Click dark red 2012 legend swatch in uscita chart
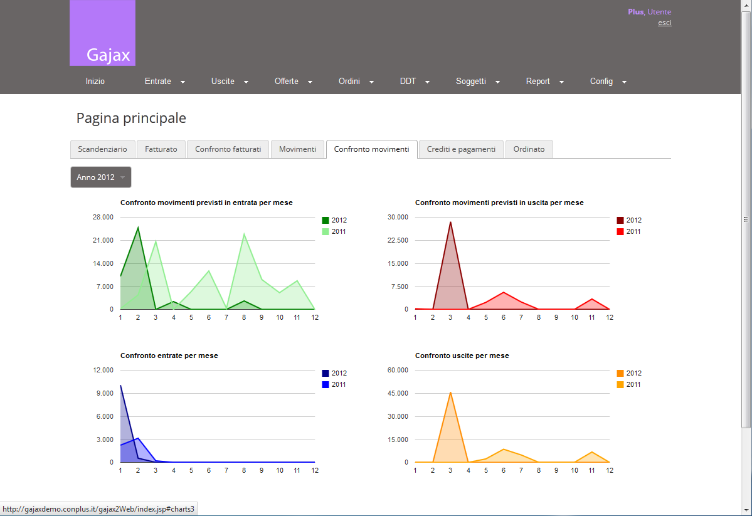 tap(620, 221)
